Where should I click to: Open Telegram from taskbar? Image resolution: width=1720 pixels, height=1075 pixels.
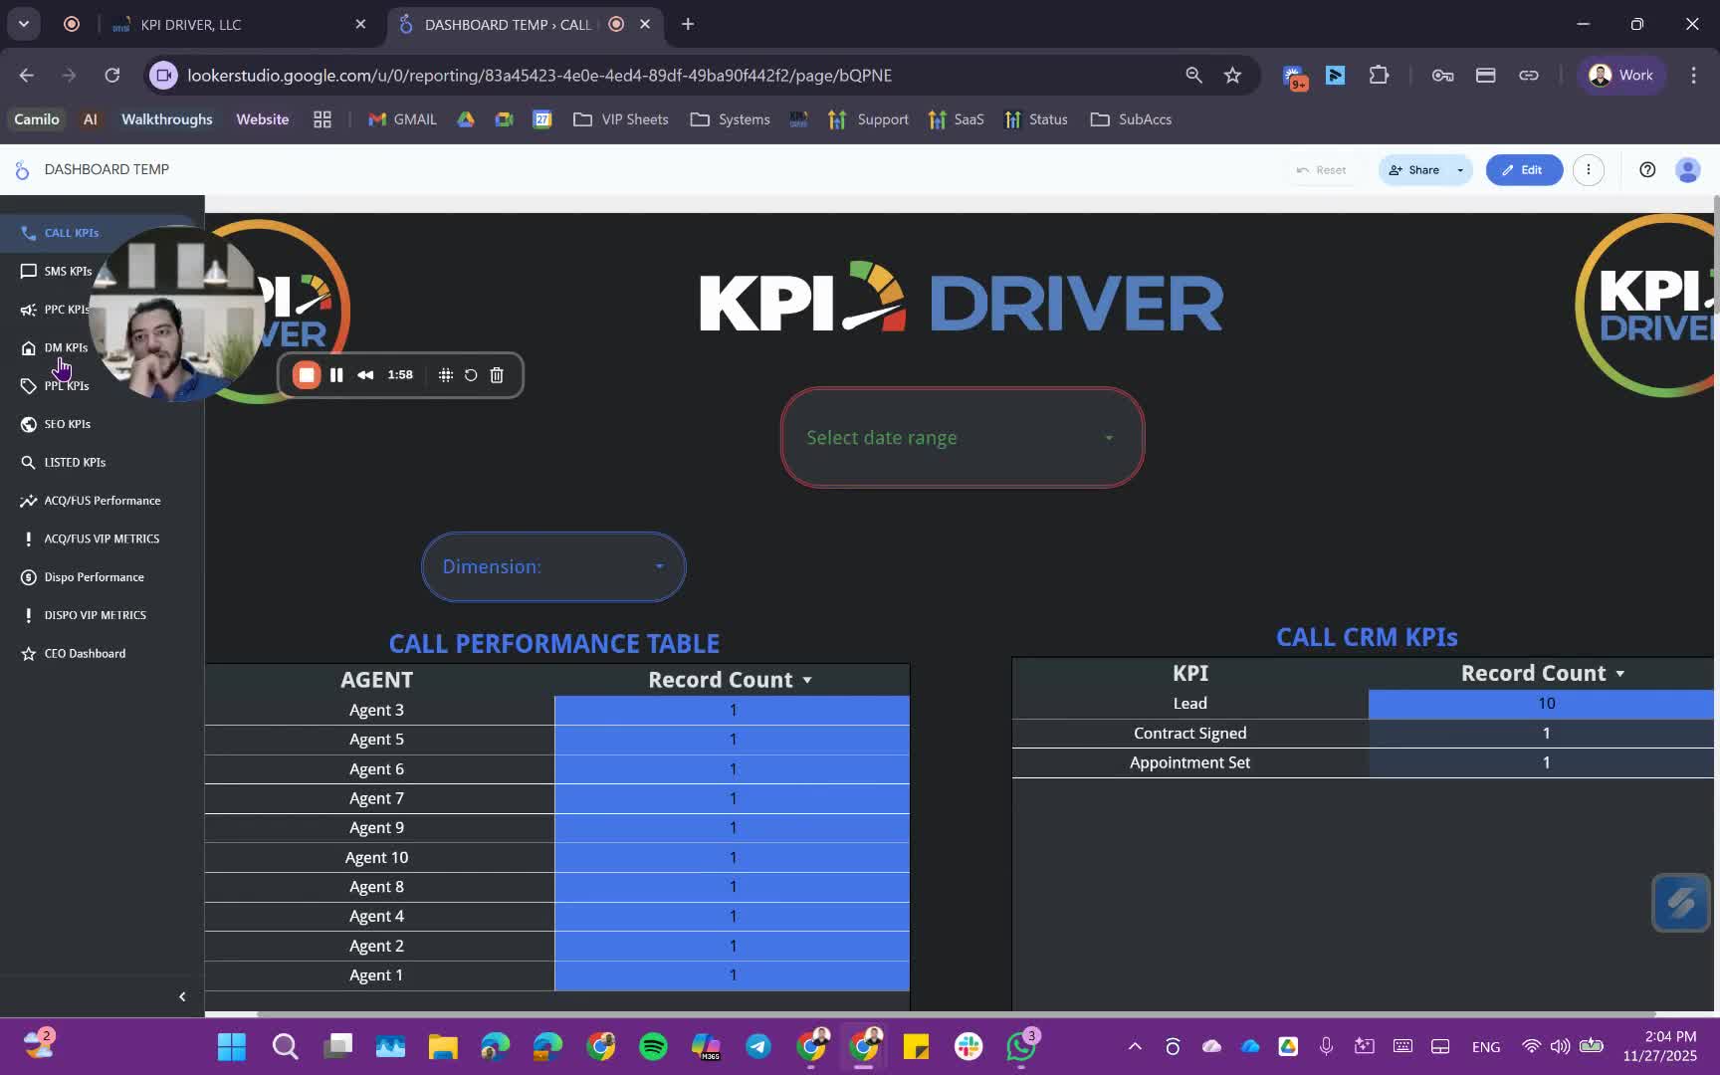[758, 1047]
